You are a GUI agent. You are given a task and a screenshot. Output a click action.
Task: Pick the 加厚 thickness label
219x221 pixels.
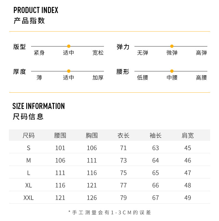(98, 78)
